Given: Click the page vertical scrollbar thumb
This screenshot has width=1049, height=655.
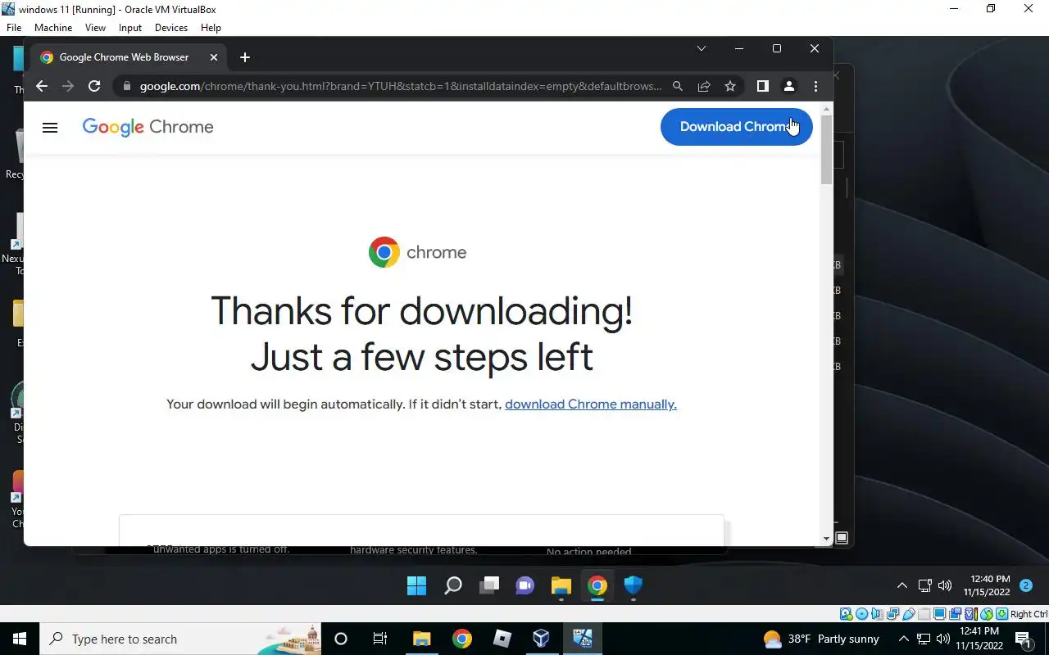Looking at the screenshot, I should (x=827, y=149).
